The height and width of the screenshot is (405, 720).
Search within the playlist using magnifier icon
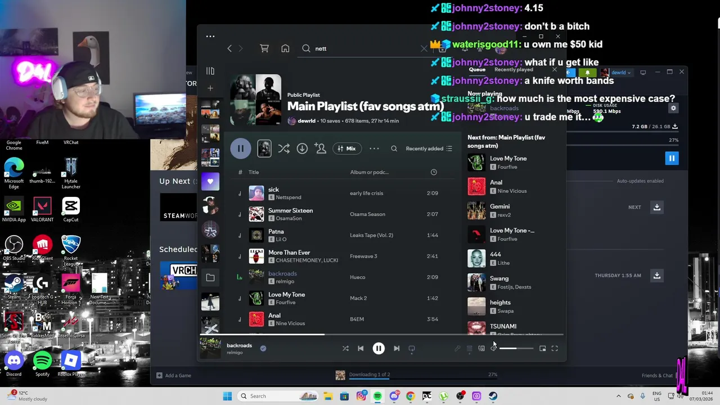tap(394, 148)
